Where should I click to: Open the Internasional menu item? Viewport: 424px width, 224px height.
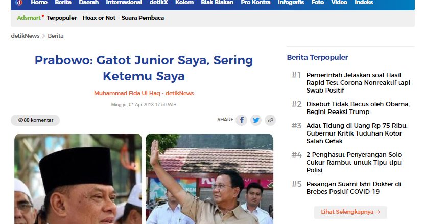point(124,3)
